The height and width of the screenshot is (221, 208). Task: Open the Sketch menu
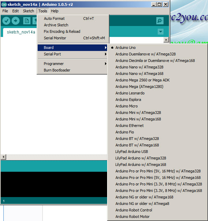tap(28, 11)
